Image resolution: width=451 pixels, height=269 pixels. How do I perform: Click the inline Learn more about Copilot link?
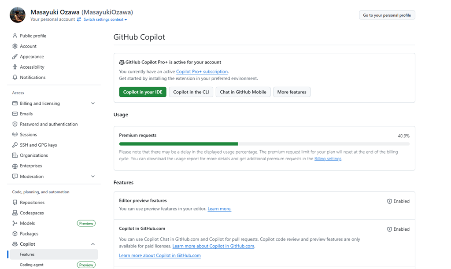click(214, 246)
